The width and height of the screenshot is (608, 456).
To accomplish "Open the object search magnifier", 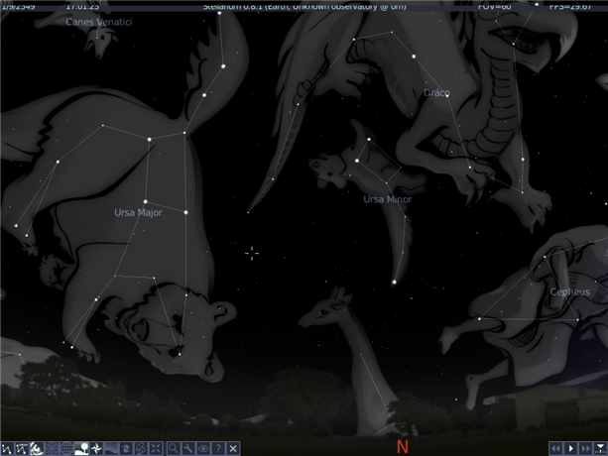I will [x=174, y=449].
